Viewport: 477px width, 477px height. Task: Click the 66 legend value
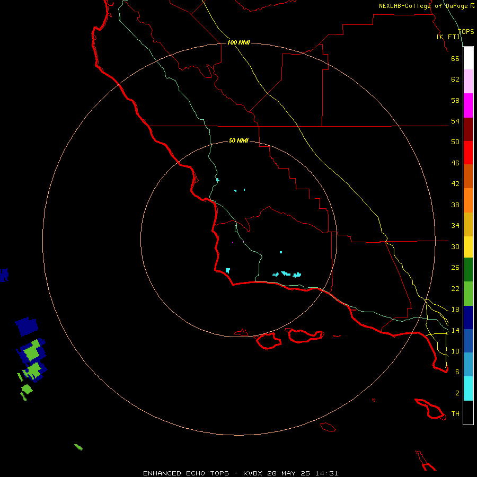pyautogui.click(x=455, y=58)
